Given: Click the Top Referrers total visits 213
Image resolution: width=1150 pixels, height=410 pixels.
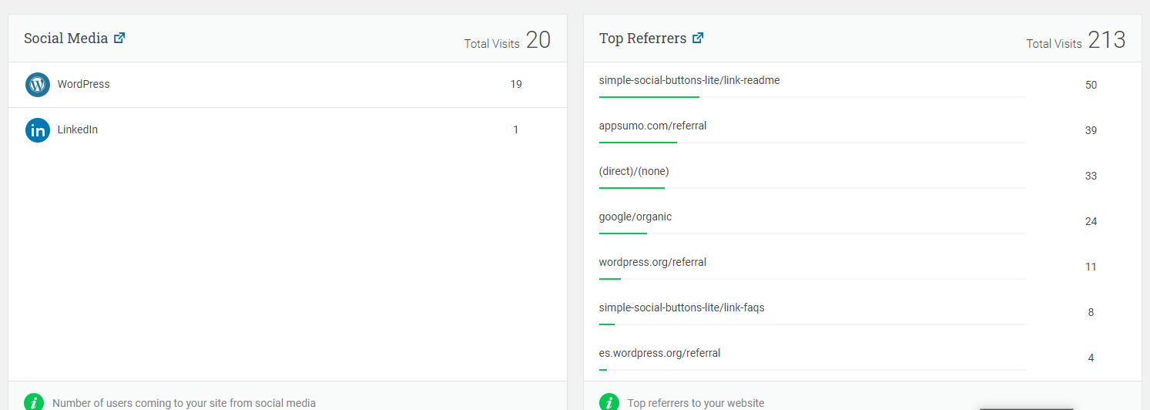Looking at the screenshot, I should click(1107, 40).
